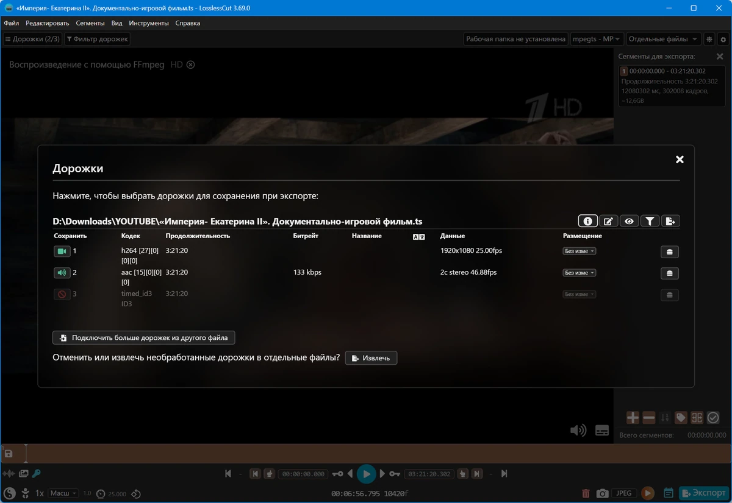Image resolution: width=732 pixels, height=503 pixels.
Task: Rotate the video with rotation icon
Action: point(136,493)
